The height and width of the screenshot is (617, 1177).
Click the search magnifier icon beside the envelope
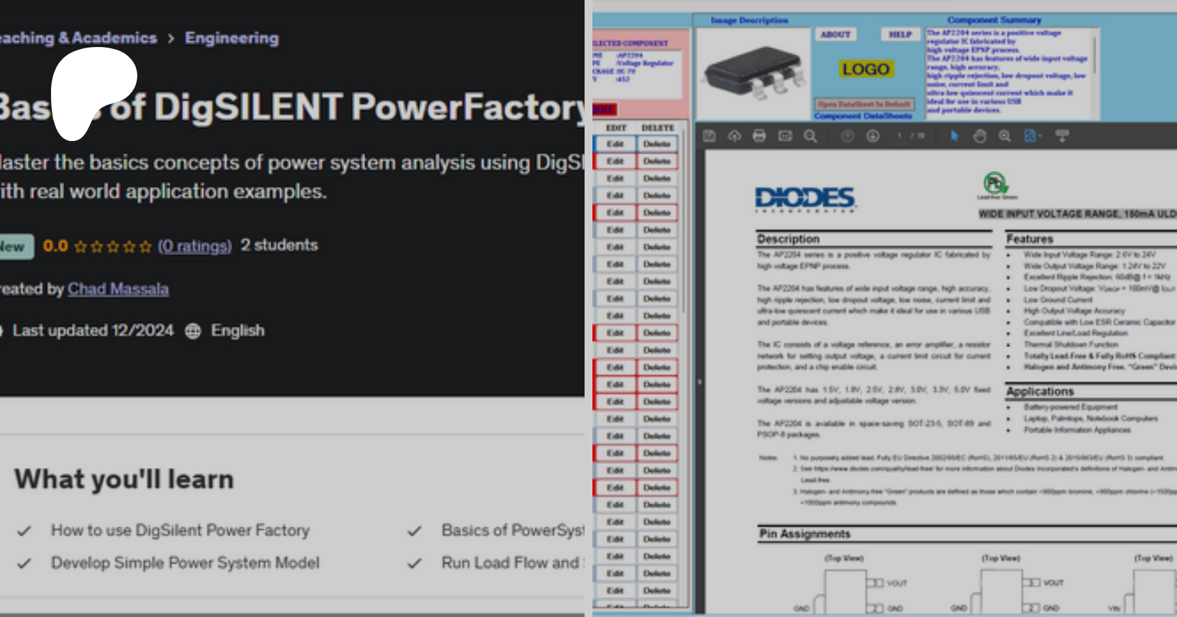coord(810,136)
